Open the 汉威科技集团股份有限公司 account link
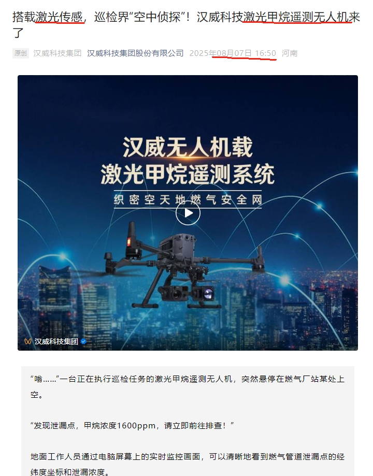 pos(135,53)
